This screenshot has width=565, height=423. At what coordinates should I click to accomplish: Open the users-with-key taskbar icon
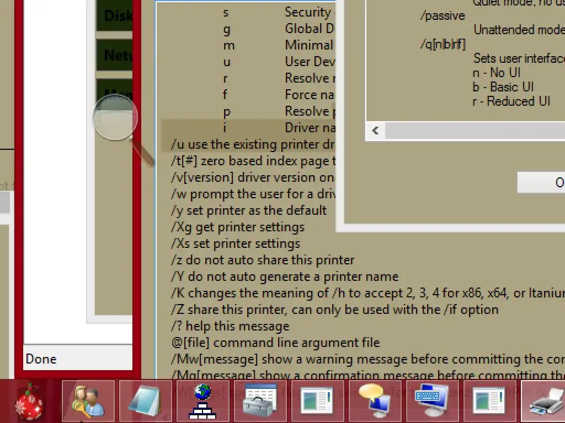tap(88, 402)
